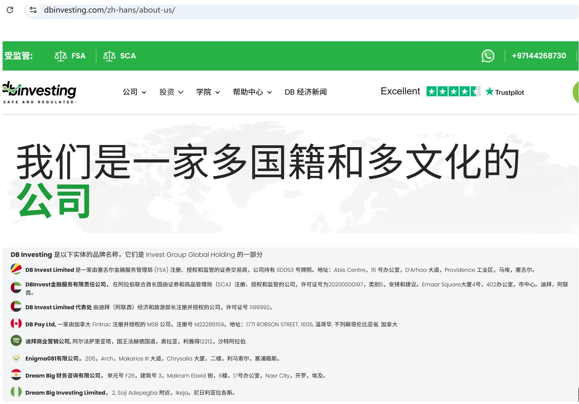The image size is (579, 404).
Task: Open the FSA regulator link
Action: [x=79, y=56]
